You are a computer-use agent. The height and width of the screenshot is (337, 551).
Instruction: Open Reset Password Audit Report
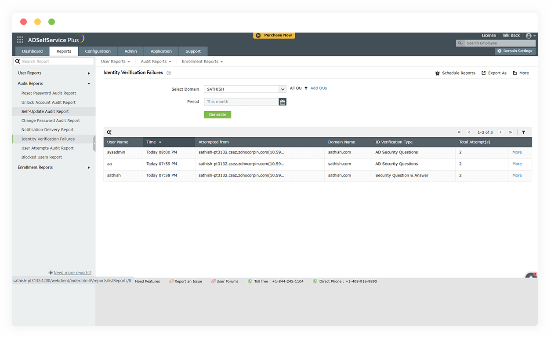pos(49,93)
